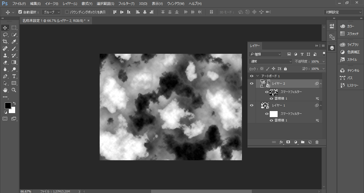The height and width of the screenshot is (193, 364).
Task: Click the create new layer icon
Action: [310, 142]
